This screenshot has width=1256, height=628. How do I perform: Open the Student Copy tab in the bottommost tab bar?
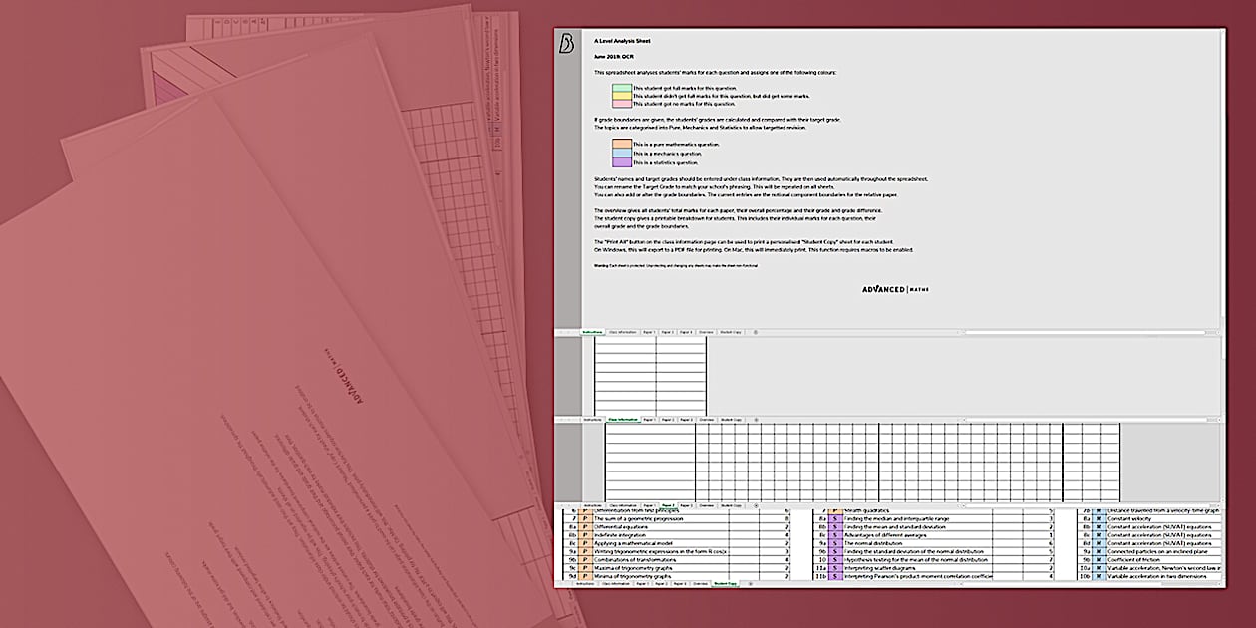coord(725,583)
